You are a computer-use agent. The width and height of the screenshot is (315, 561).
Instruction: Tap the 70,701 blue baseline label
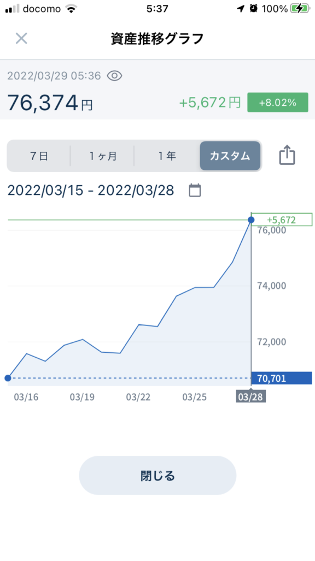tap(282, 378)
